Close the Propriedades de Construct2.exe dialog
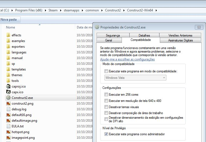The image size is (206, 142). [199, 27]
